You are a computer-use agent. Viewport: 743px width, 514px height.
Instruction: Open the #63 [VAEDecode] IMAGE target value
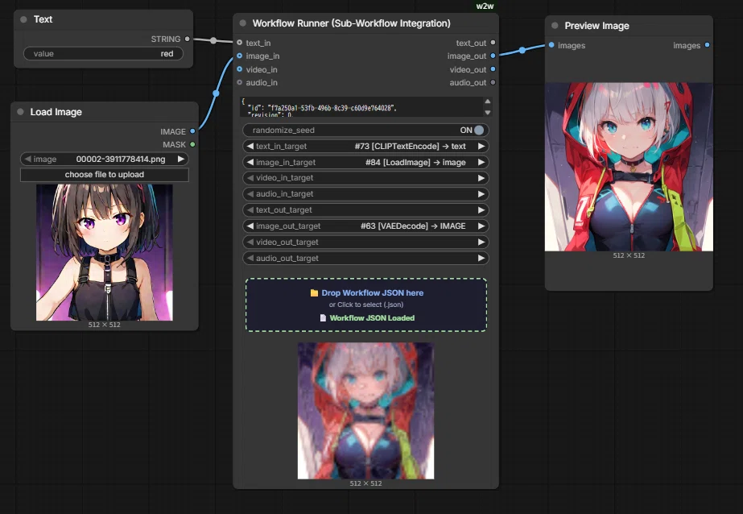(x=413, y=226)
